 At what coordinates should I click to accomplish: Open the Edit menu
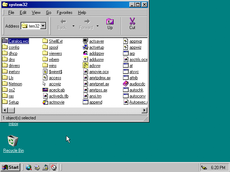coord(23,13)
